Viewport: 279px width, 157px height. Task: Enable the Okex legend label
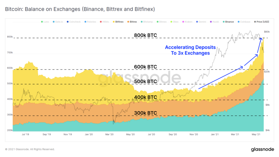(175, 22)
